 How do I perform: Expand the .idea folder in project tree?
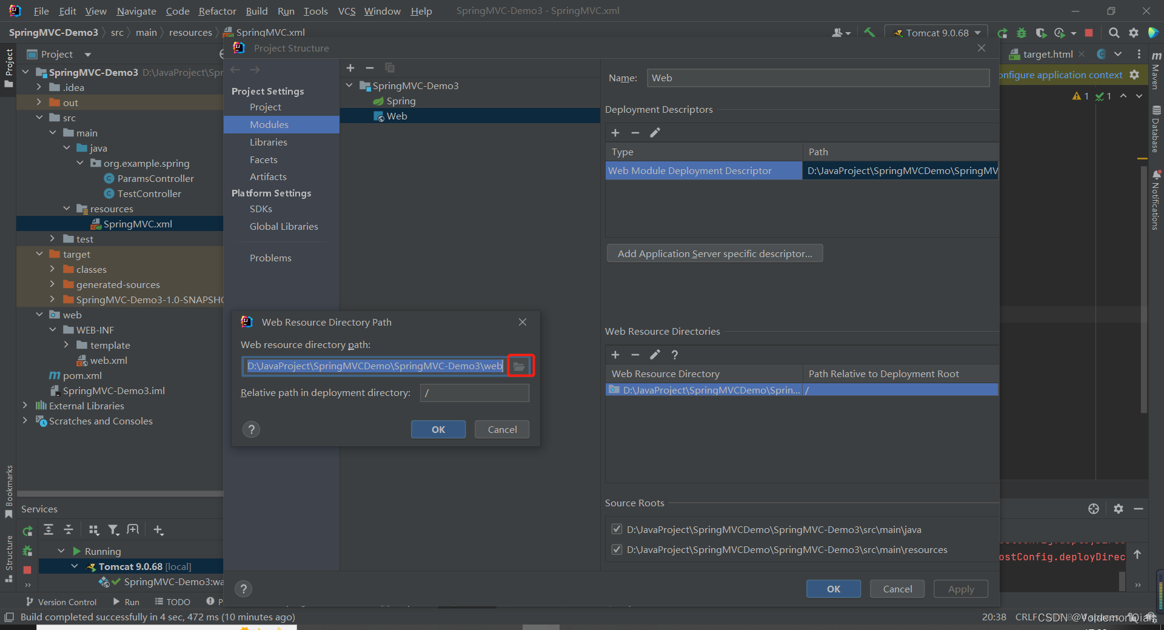pyautogui.click(x=39, y=87)
